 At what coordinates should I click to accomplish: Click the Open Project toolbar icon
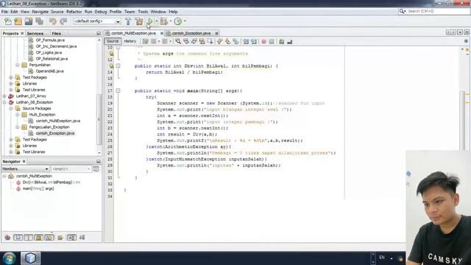[29, 21]
